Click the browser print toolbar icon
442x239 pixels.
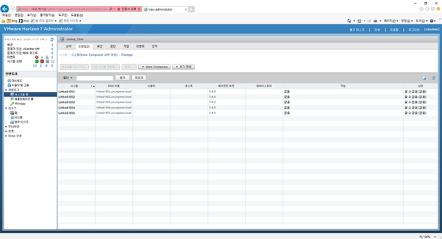(x=375, y=21)
